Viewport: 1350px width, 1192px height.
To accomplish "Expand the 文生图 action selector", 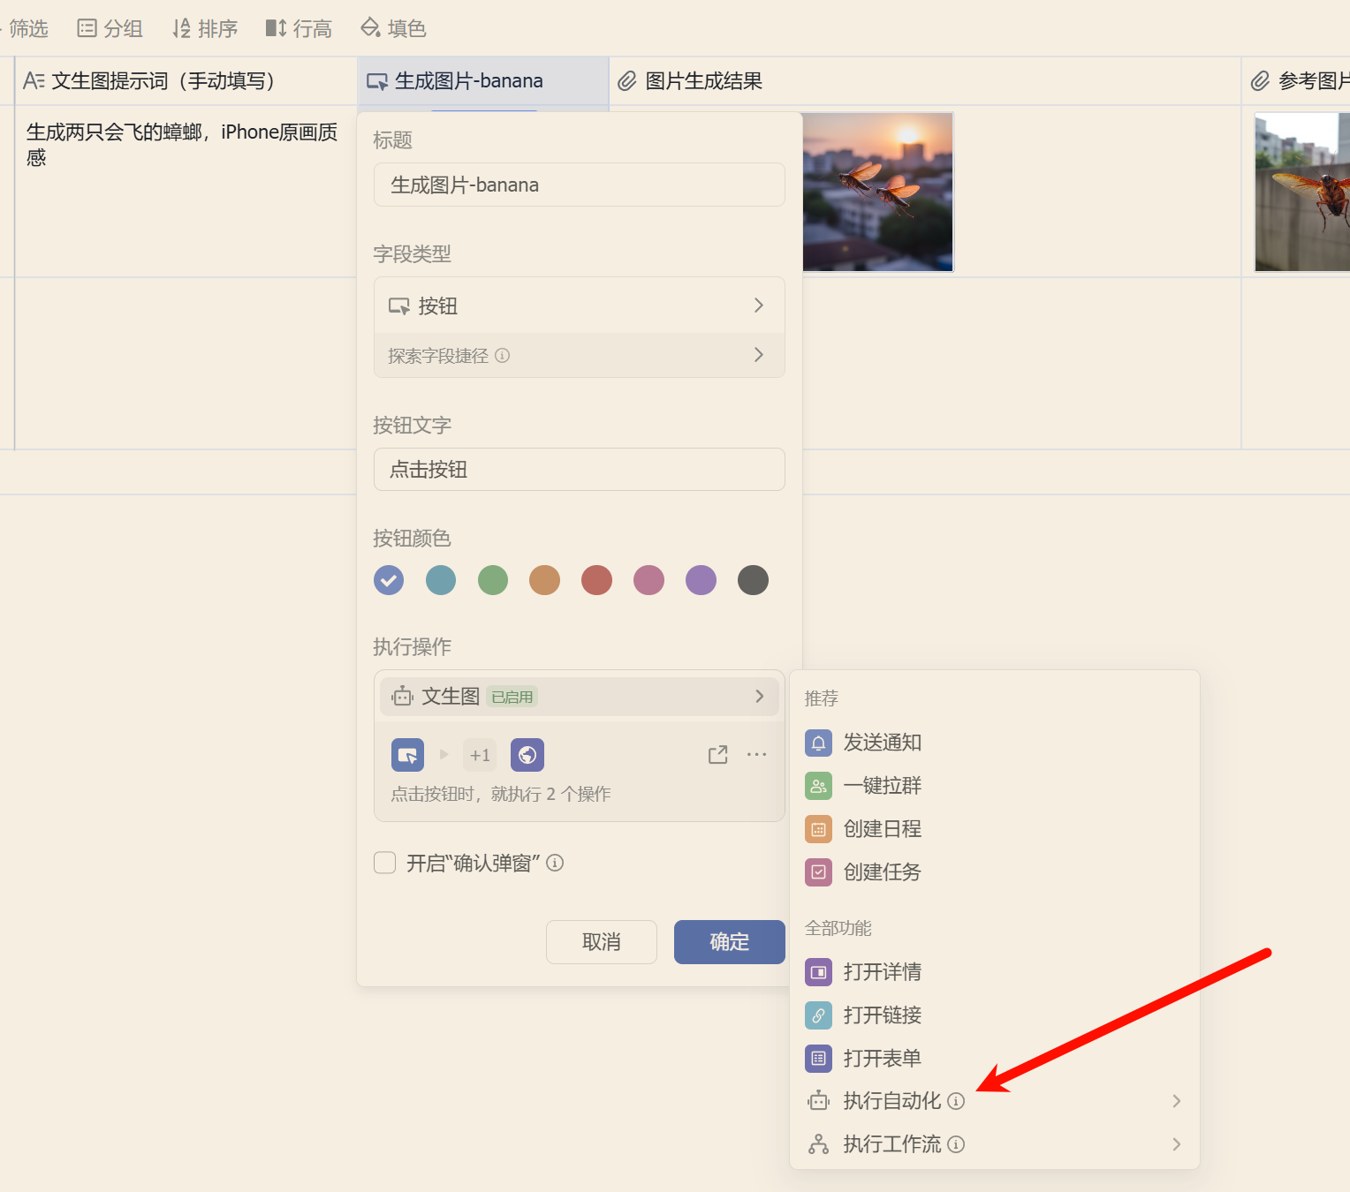I will pos(579,697).
